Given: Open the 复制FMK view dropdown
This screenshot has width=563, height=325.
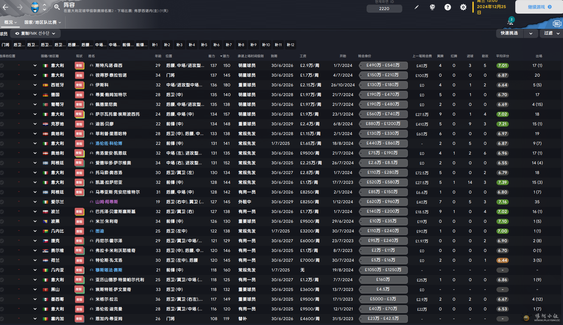Looking at the screenshot, I should (x=35, y=33).
